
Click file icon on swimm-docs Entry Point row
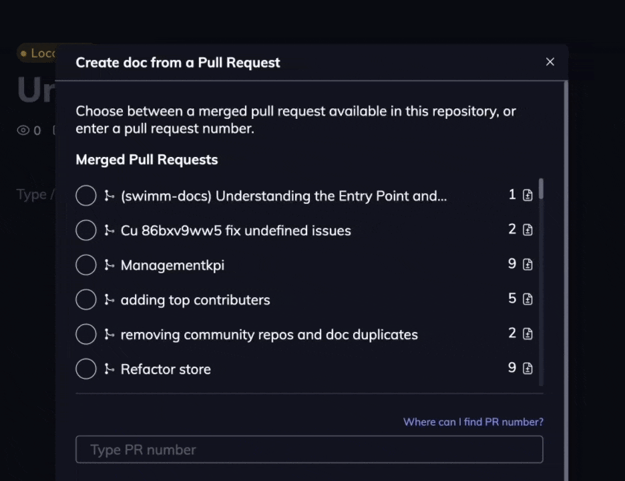(528, 195)
